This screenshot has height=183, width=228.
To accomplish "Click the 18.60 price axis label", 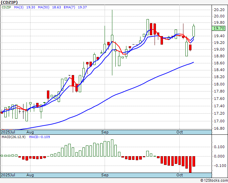I will click(219, 63).
